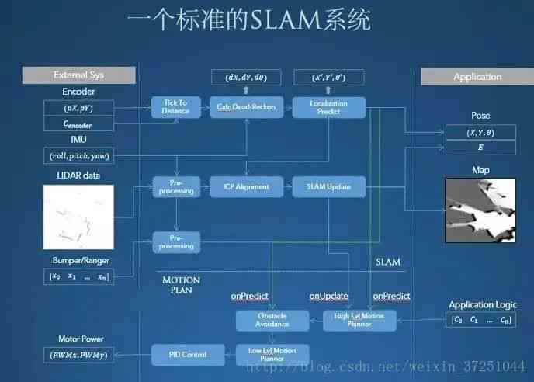
Task: Click the Application Logic array box
Action: point(481,320)
